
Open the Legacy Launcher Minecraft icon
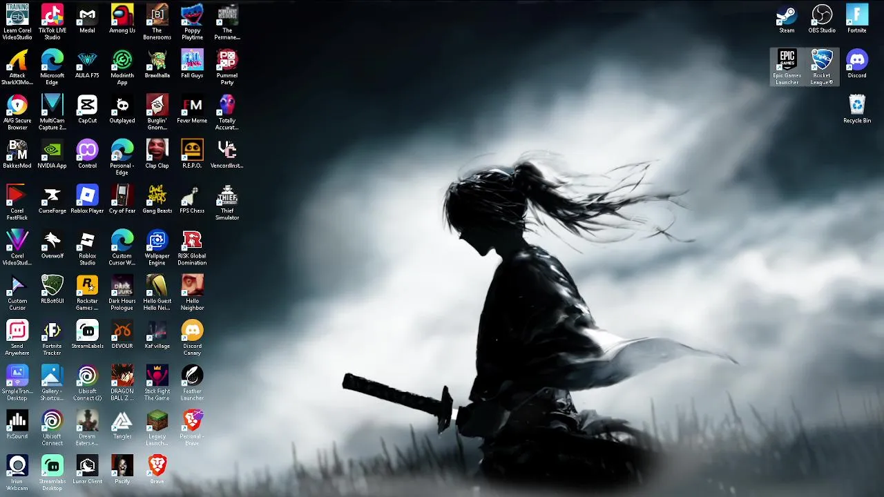tap(157, 420)
